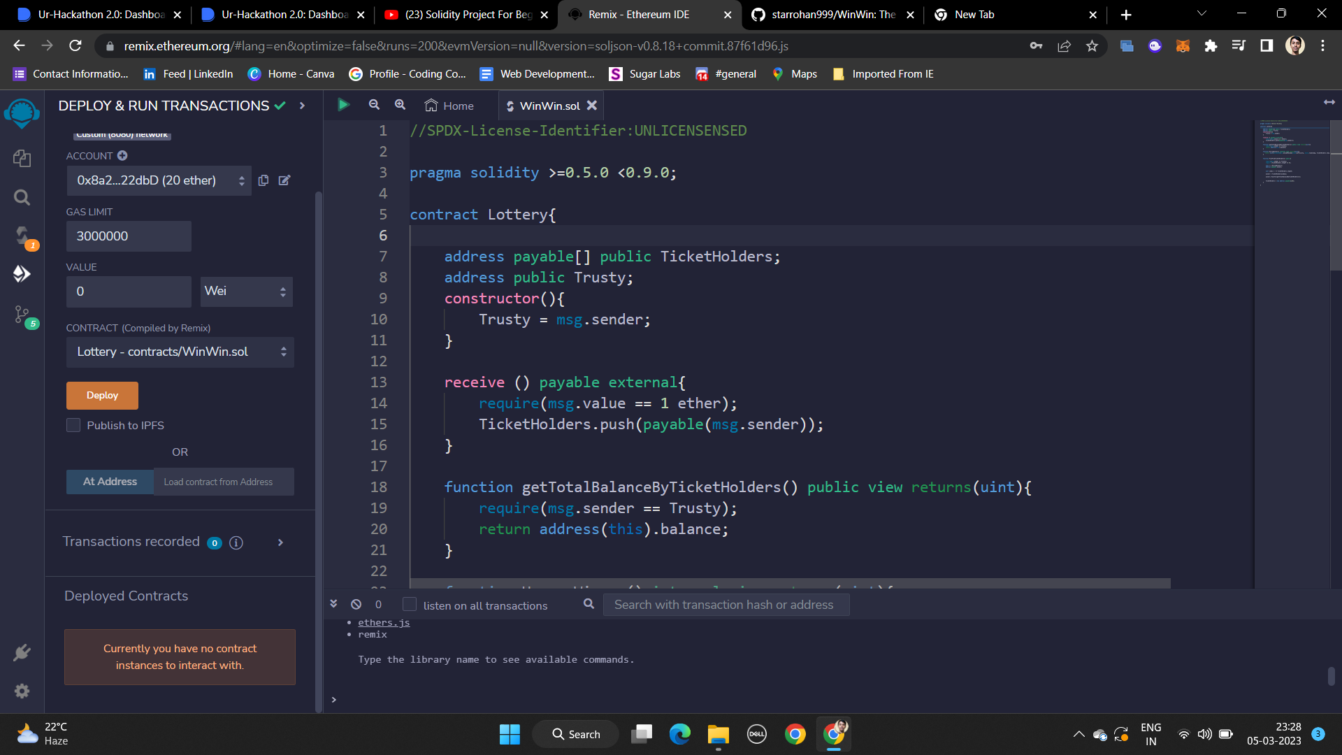Switch to the starrohan999/WinWin GitHub browser tab
The width and height of the screenshot is (1342, 755).
pos(832,15)
